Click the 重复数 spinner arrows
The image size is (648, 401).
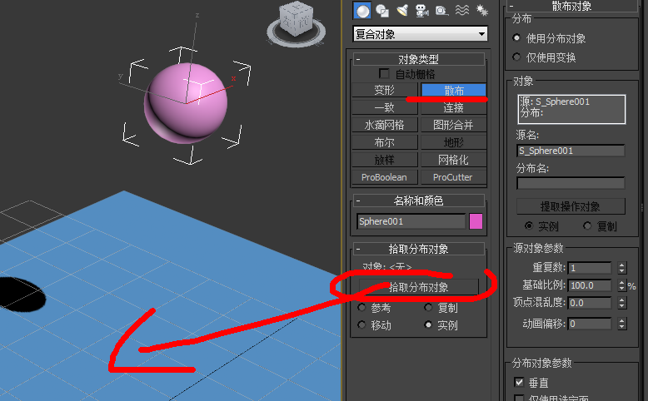tap(622, 268)
